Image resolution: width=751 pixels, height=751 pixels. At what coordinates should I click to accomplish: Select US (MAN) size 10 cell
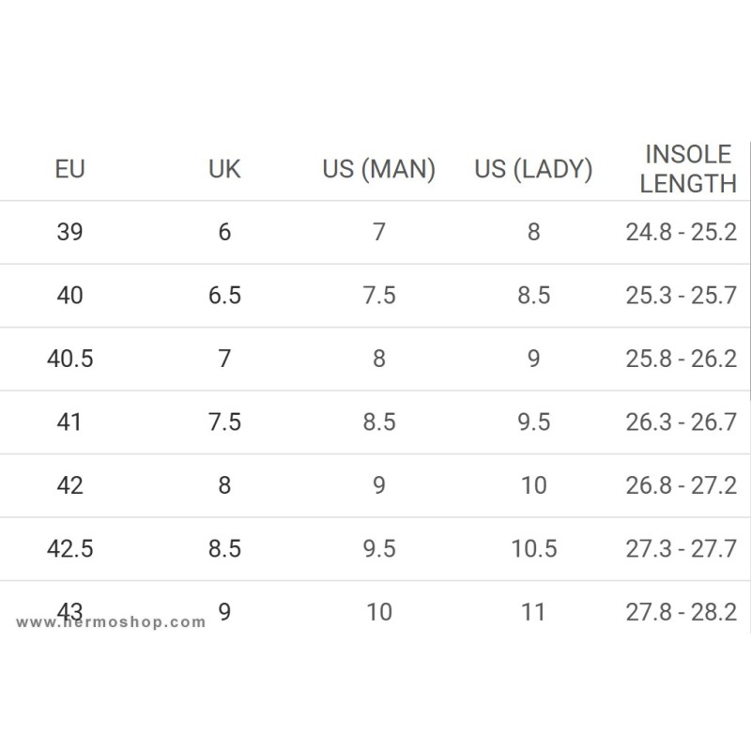tap(379, 612)
